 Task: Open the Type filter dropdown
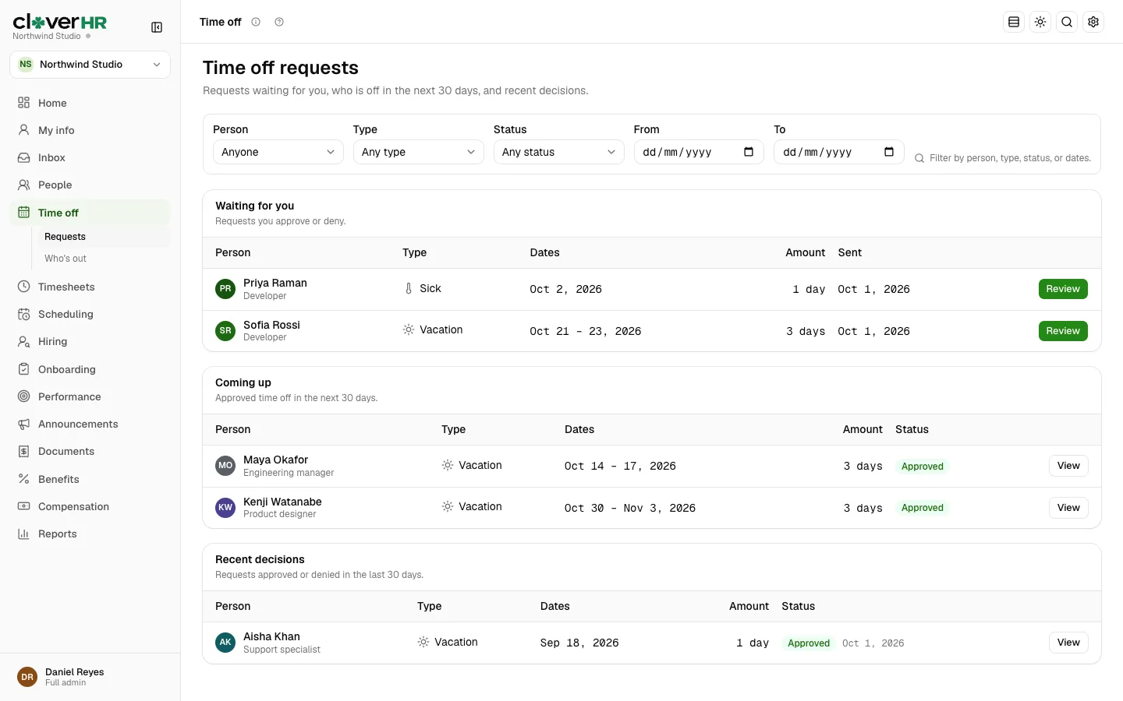tap(418, 152)
